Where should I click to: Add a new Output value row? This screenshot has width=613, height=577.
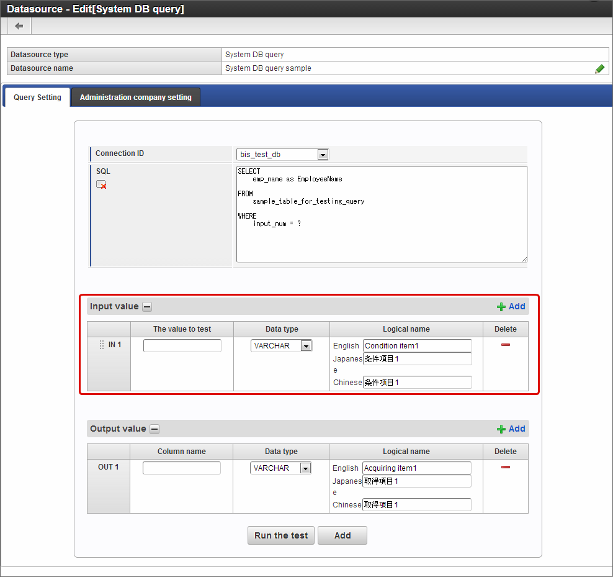tap(511, 429)
